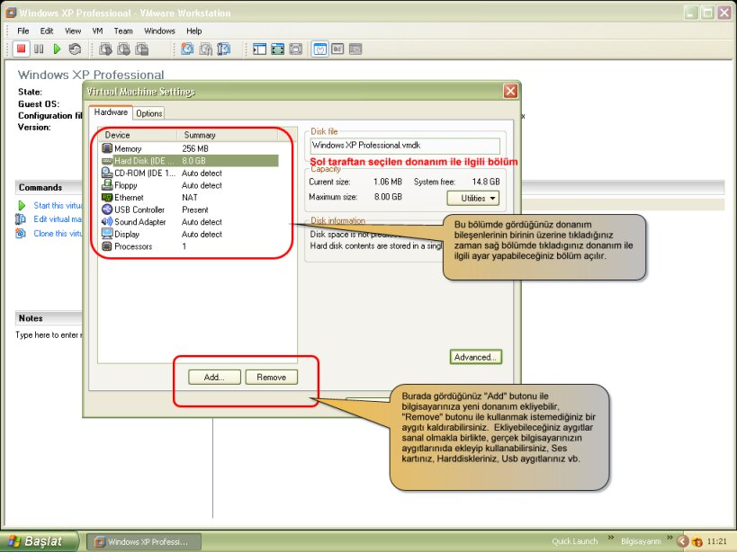Expand hidden system tray icons arrow
The image size is (737, 552).
683,541
